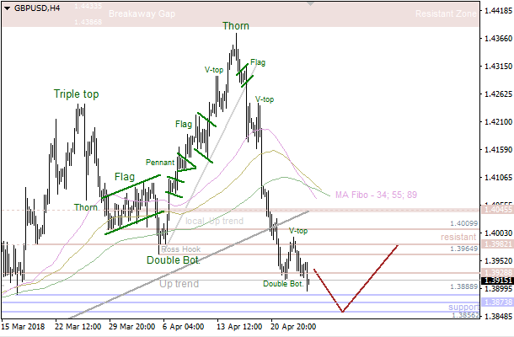Click the local. Up trend text
514x337 pixels.
click(214, 221)
